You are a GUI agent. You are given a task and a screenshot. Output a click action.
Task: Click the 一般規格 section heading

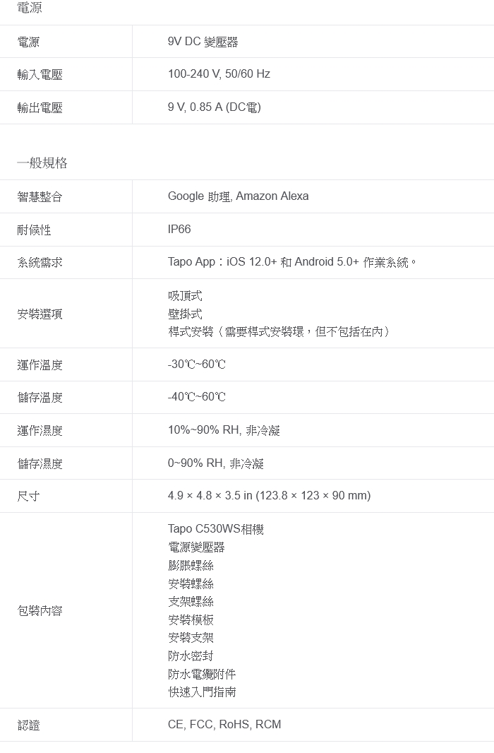(42, 163)
